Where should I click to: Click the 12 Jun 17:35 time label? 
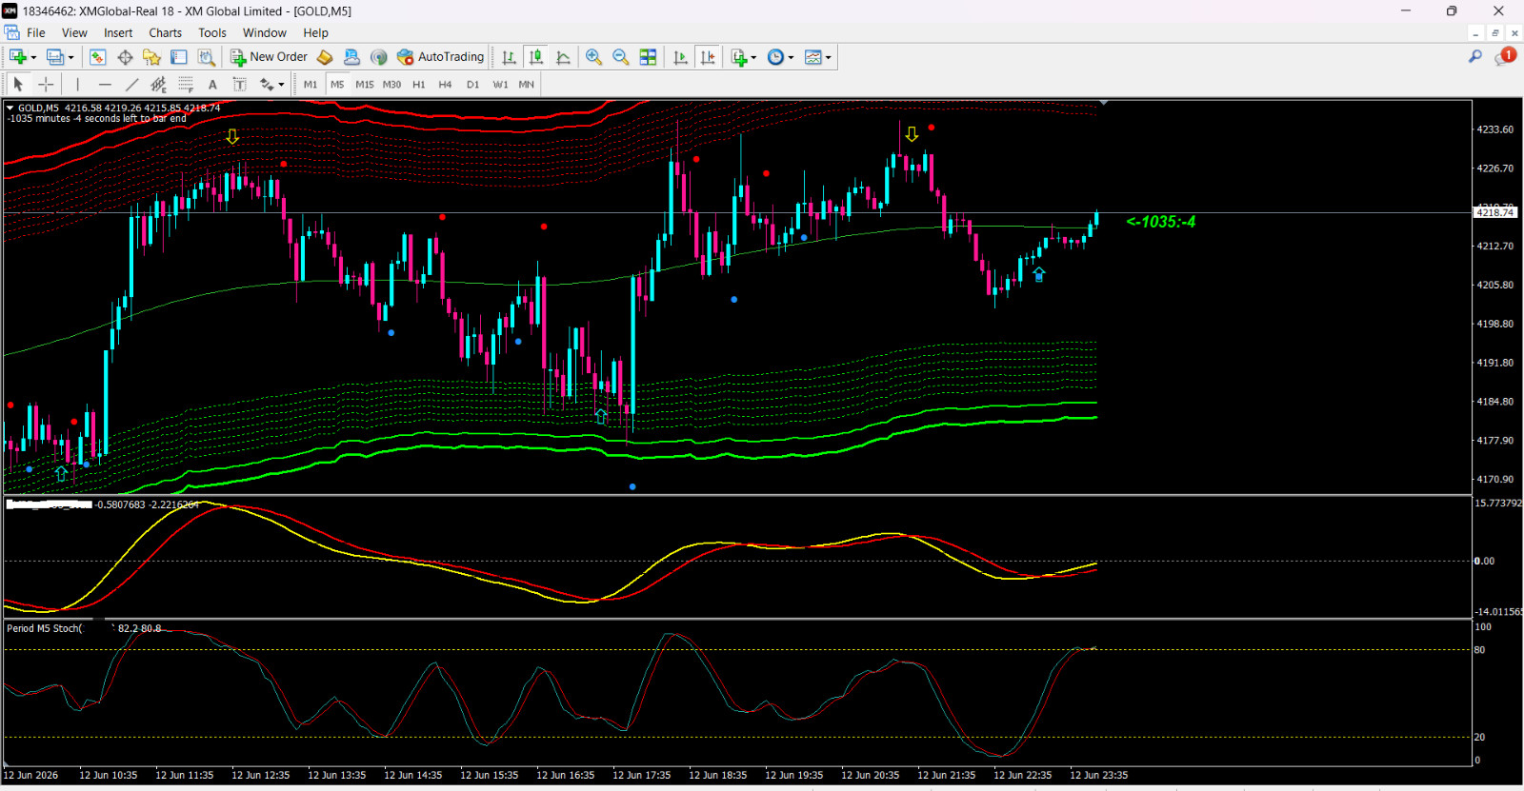641,775
